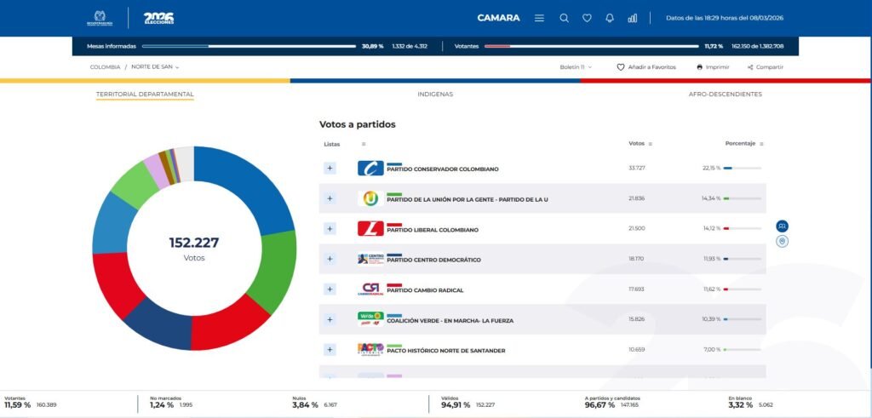Click Añadir a Favoritos
The height and width of the screenshot is (418, 872).
point(646,66)
